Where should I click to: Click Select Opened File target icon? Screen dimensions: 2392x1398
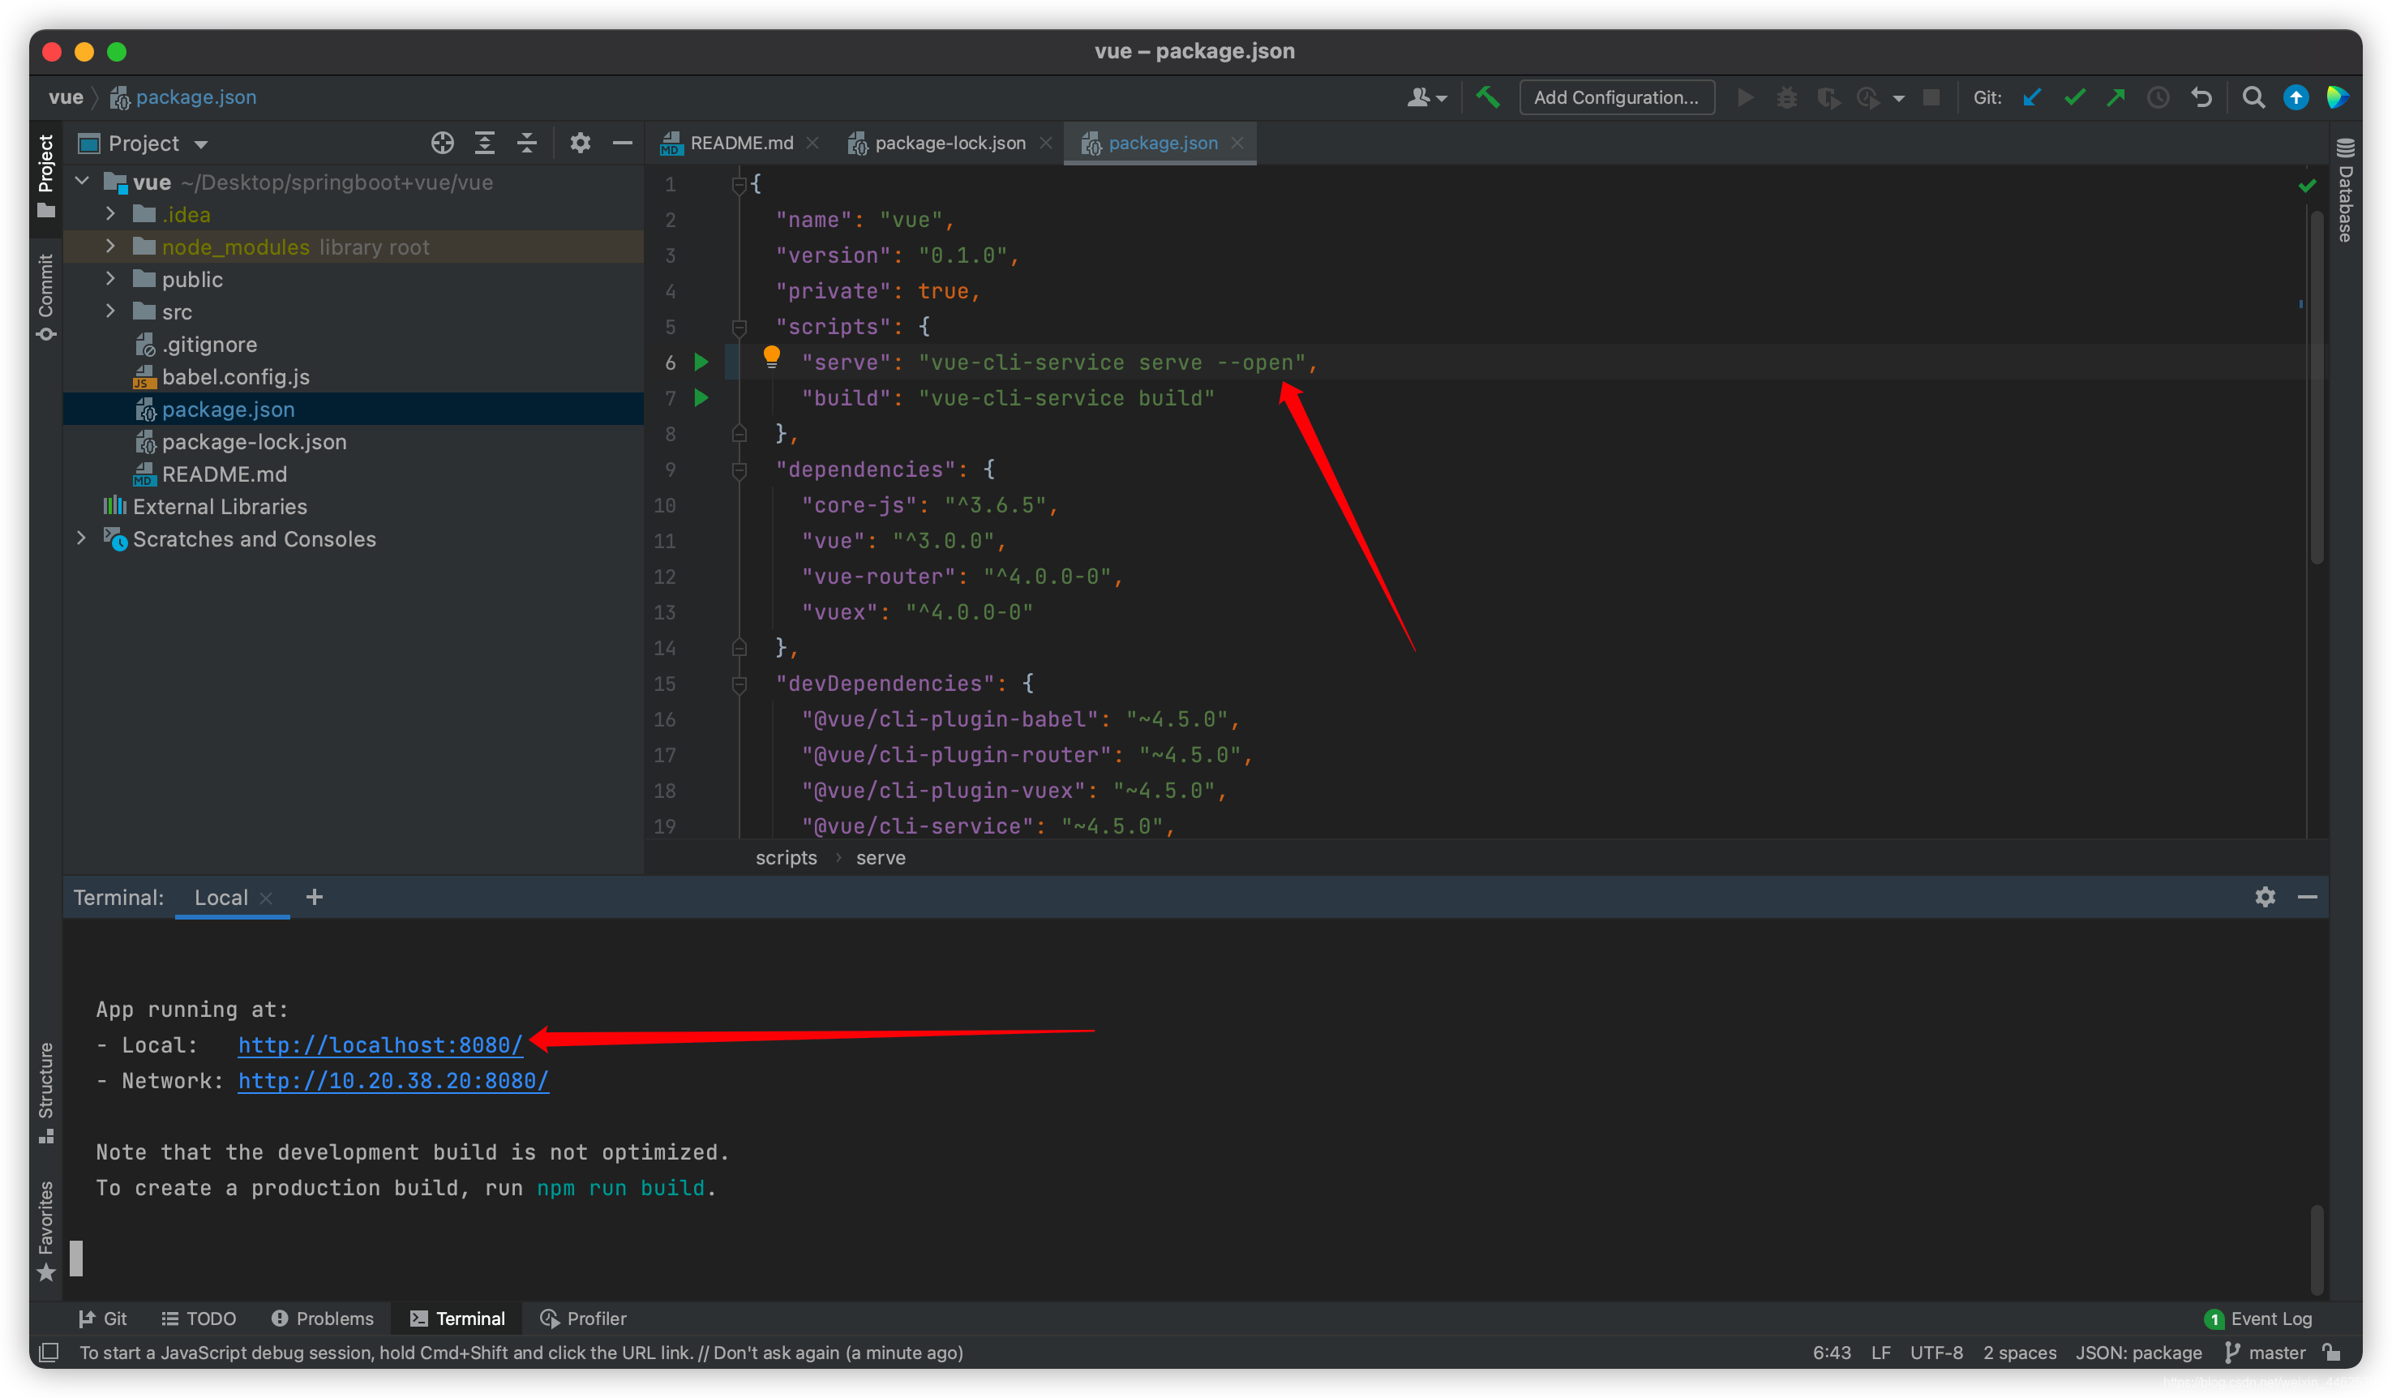[443, 144]
